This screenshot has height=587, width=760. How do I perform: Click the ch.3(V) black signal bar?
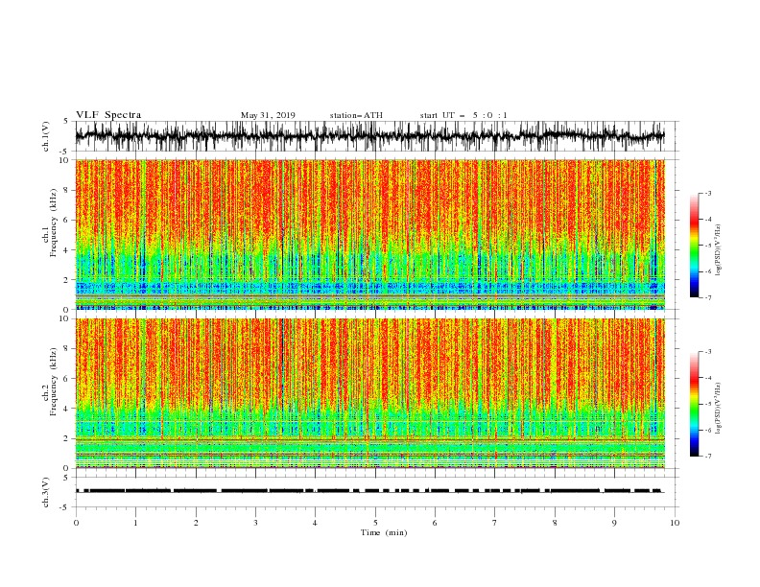tap(369, 491)
